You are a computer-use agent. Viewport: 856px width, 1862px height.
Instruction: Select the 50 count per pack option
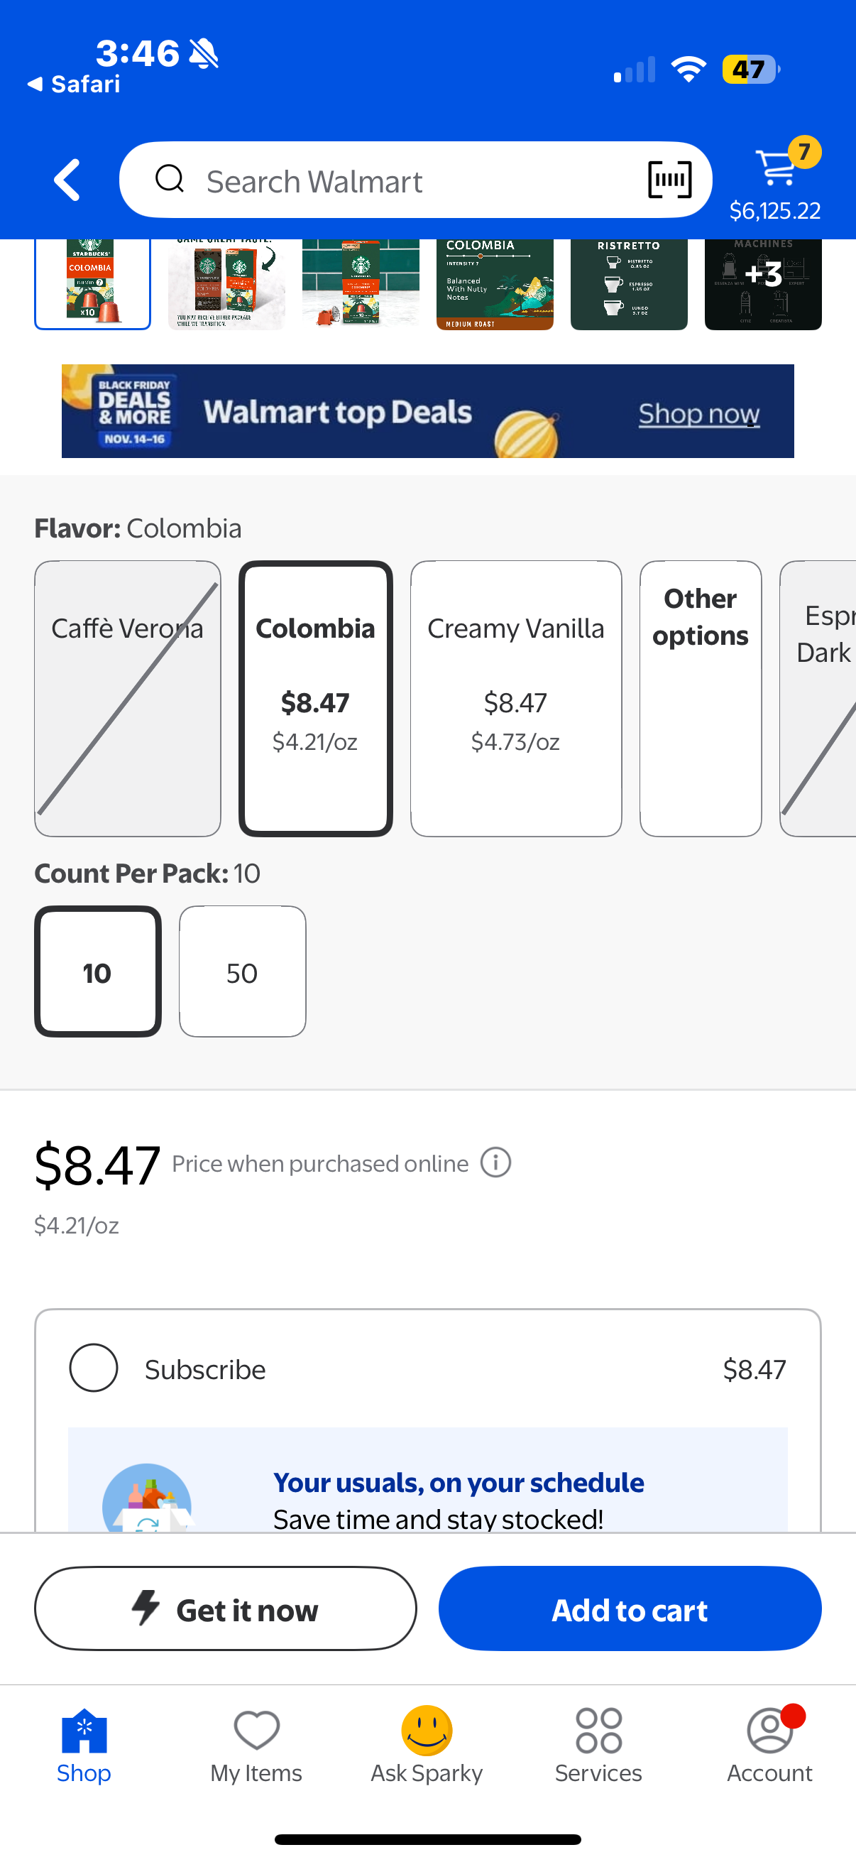tap(242, 972)
